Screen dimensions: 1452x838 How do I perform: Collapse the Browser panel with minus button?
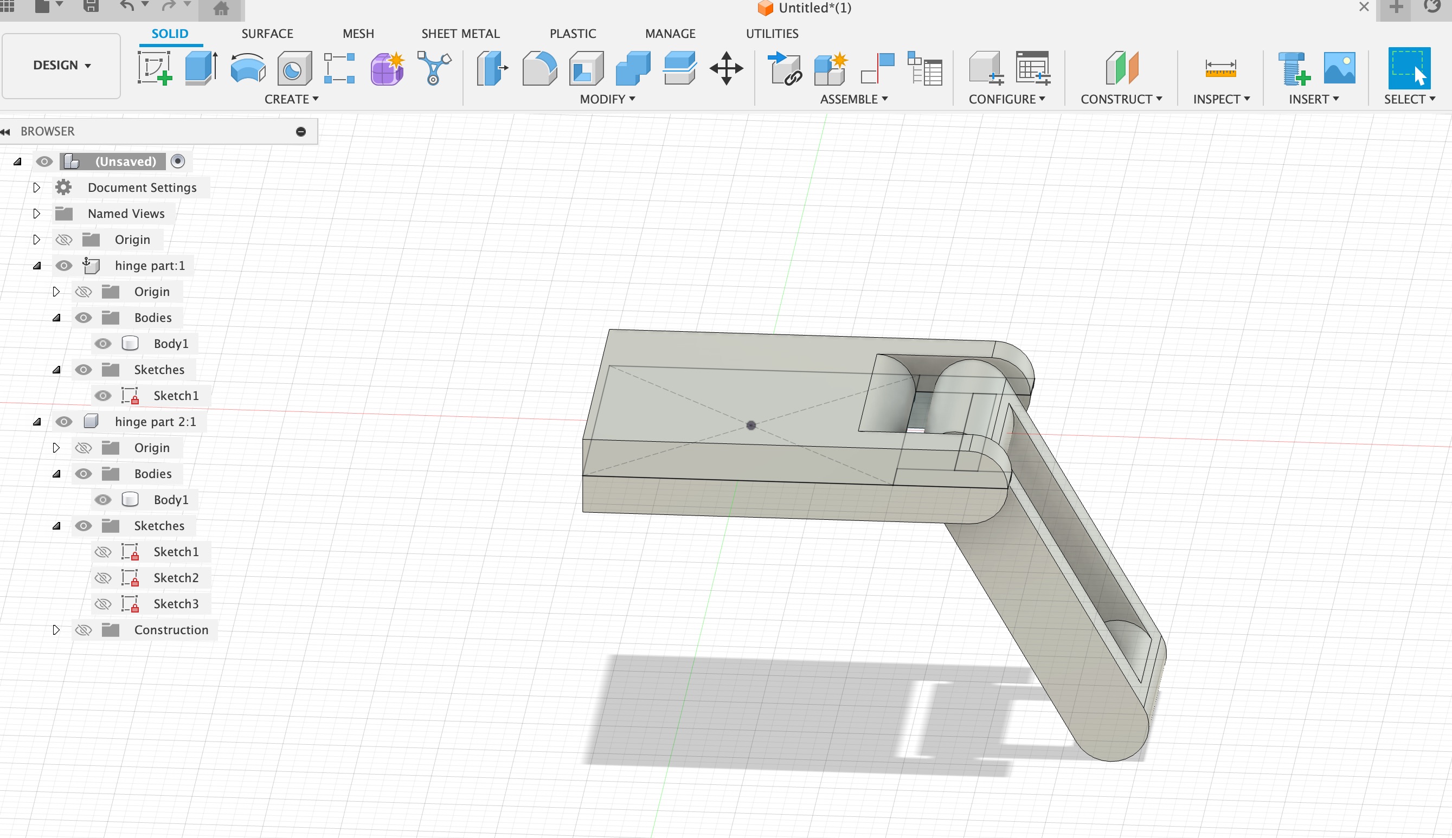pyautogui.click(x=300, y=131)
